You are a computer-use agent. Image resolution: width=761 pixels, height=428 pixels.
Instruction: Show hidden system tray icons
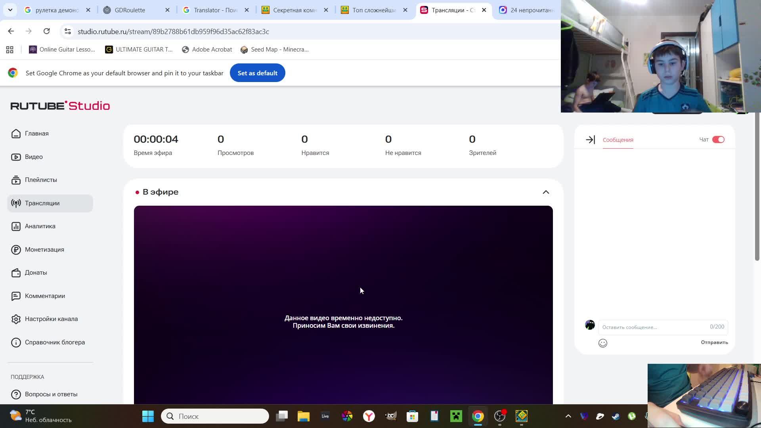568,416
